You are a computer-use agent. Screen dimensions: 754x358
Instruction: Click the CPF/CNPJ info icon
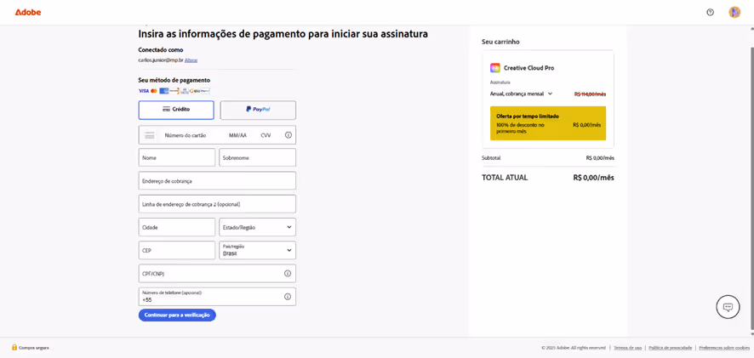pos(288,274)
